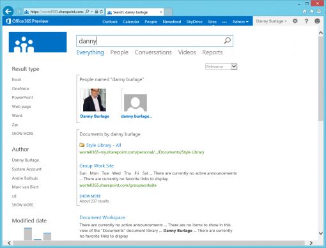Open the help question mark icon

pyautogui.click(x=306, y=21)
